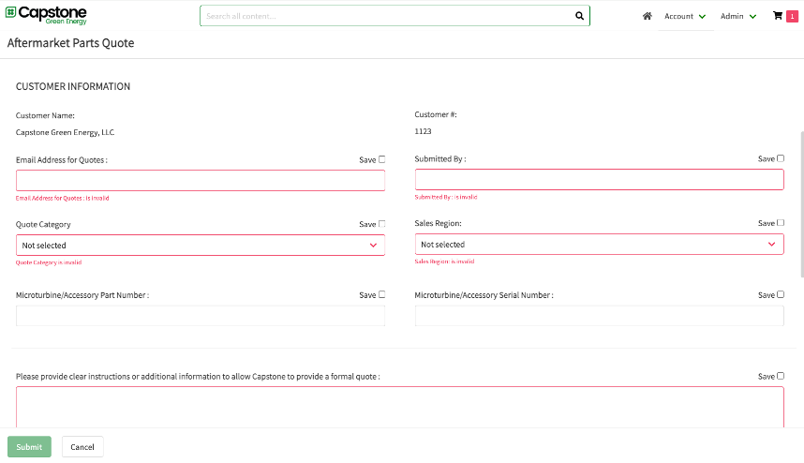This screenshot has width=804, height=463.
Task: Click the Microturbine/Accessory Part Number input
Action: pos(201,316)
